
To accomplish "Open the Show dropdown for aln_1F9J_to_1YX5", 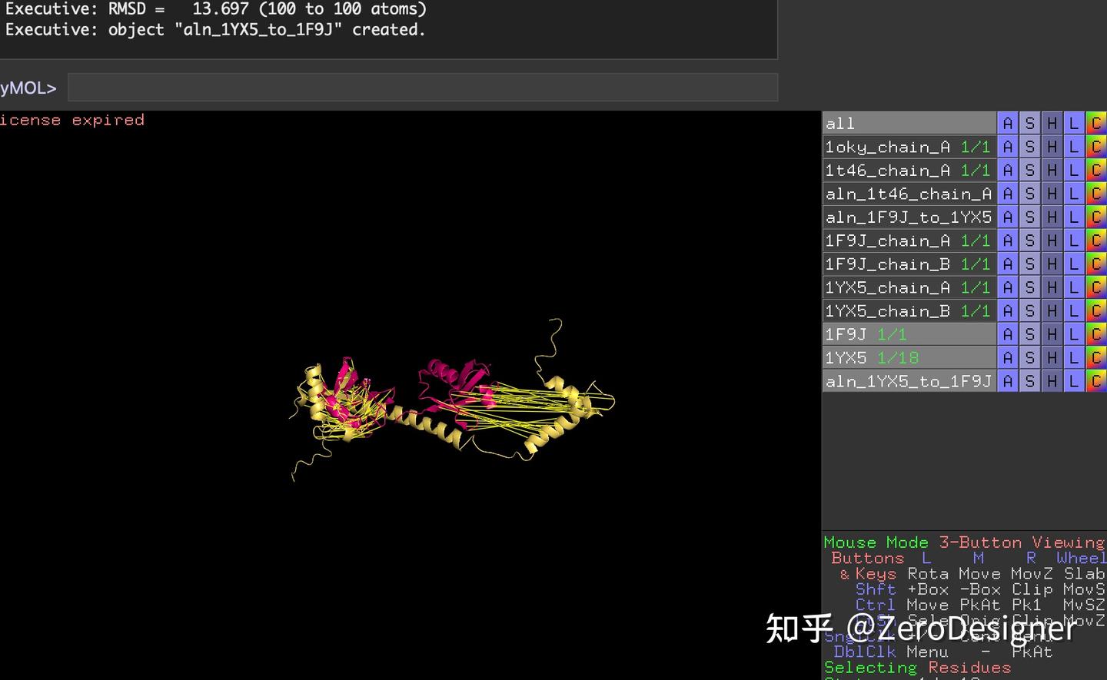I will click(1029, 217).
